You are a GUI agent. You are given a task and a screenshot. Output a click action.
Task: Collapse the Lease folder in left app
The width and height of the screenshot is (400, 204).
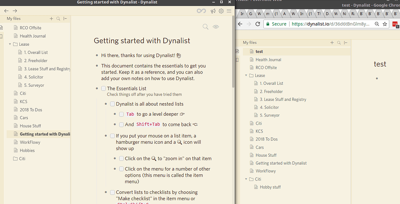tap(10, 44)
